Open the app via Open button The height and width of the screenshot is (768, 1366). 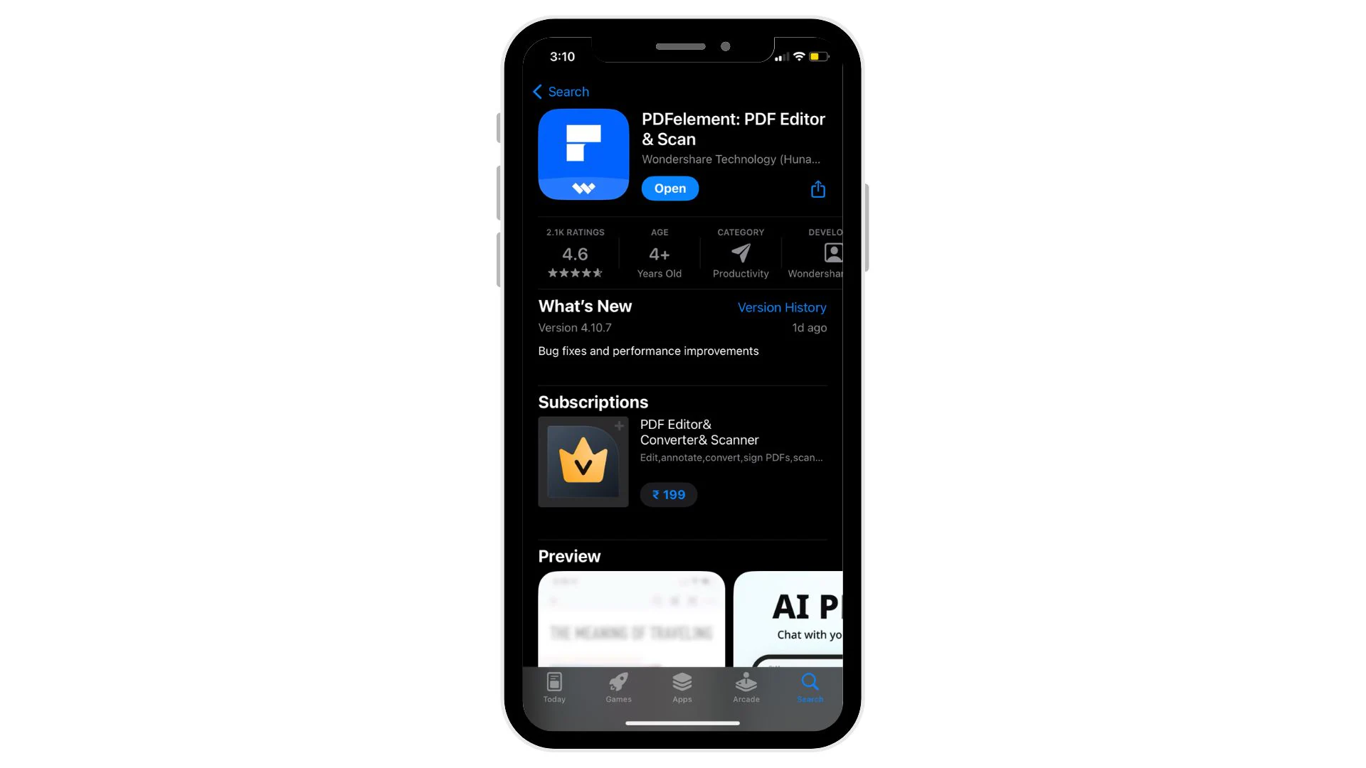pos(670,188)
